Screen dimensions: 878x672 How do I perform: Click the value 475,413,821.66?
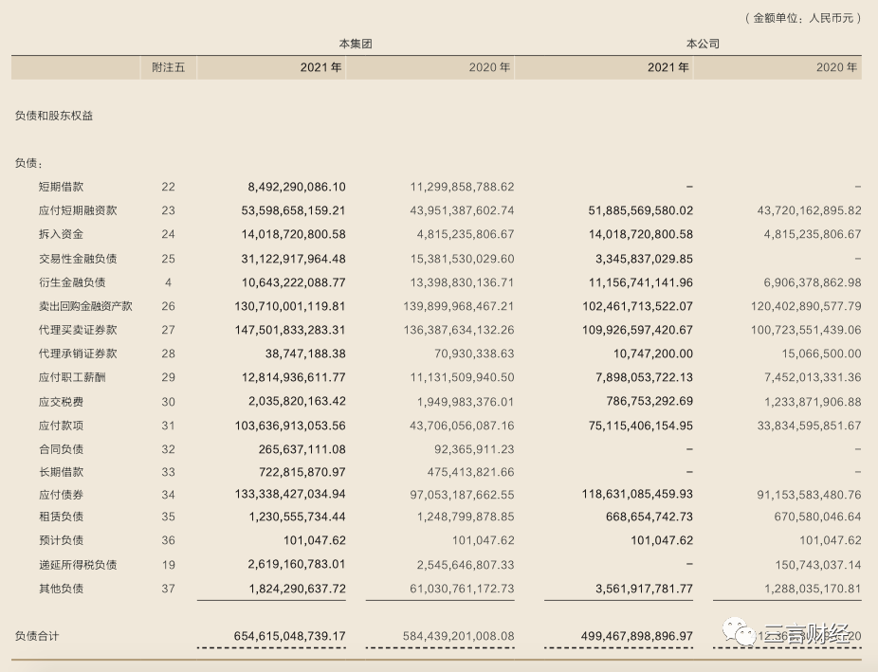pos(470,472)
